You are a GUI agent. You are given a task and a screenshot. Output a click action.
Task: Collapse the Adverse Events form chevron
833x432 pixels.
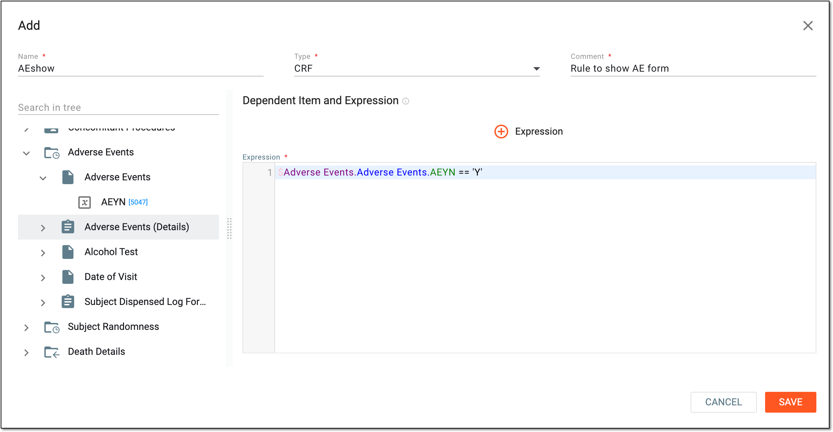(43, 178)
